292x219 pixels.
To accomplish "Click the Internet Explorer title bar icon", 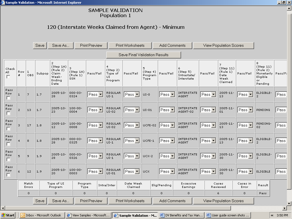I will [3, 3].
